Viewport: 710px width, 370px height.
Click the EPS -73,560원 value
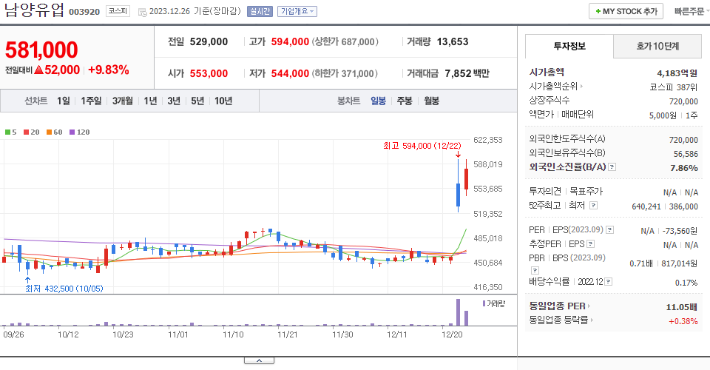680,231
